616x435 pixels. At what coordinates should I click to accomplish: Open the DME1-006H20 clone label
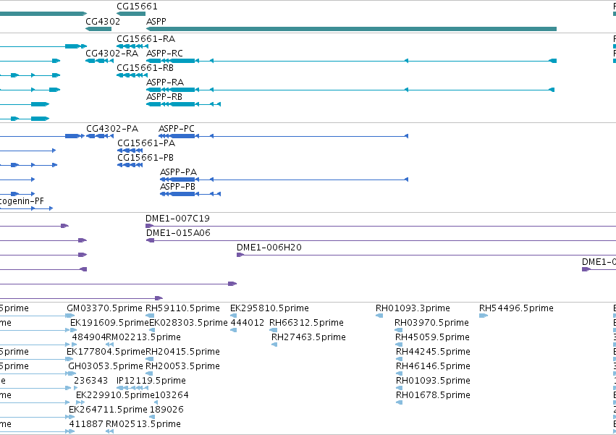269,248
